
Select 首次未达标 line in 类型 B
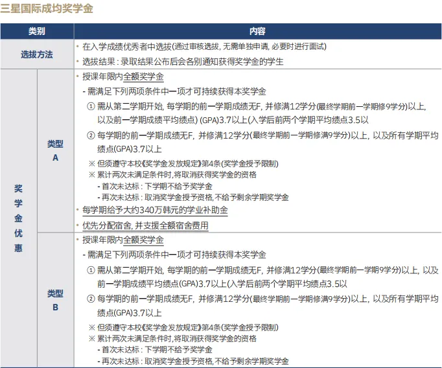click(155, 350)
